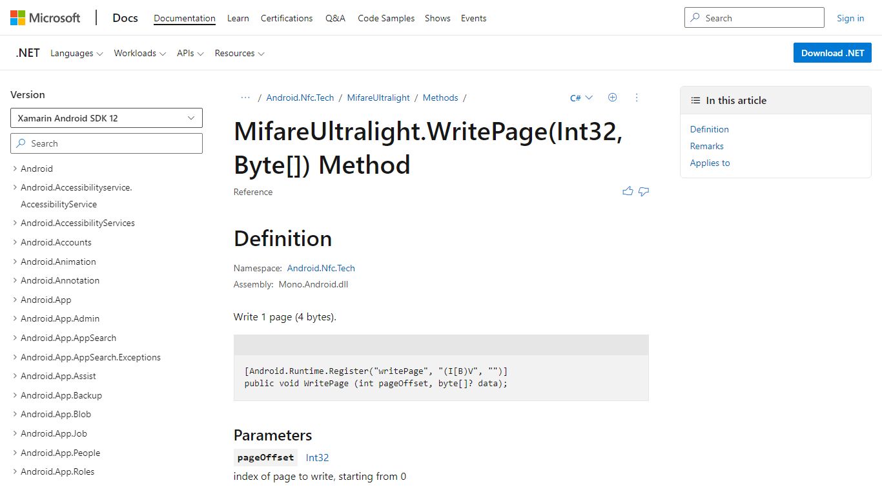Click the thumbs-up feedback icon
882x496 pixels.
628,191
